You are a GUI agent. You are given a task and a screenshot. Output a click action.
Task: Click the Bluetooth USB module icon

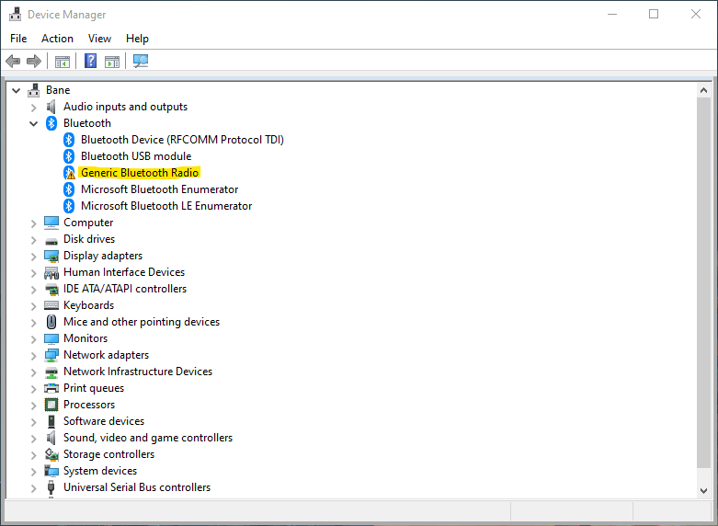coord(69,156)
